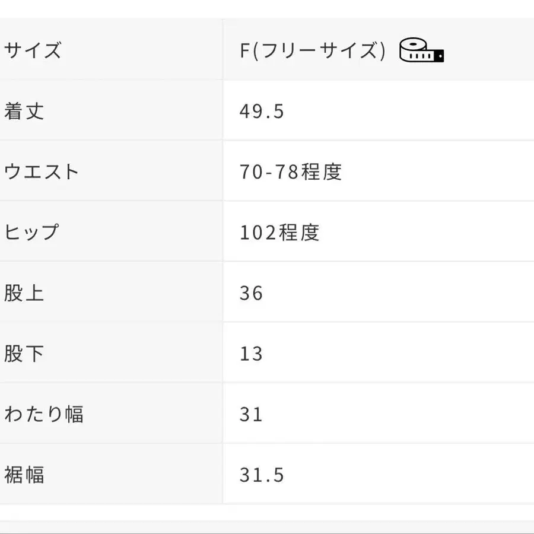Click the gray strip below the size table
Screen dimensions: 534x534
pos(267,527)
